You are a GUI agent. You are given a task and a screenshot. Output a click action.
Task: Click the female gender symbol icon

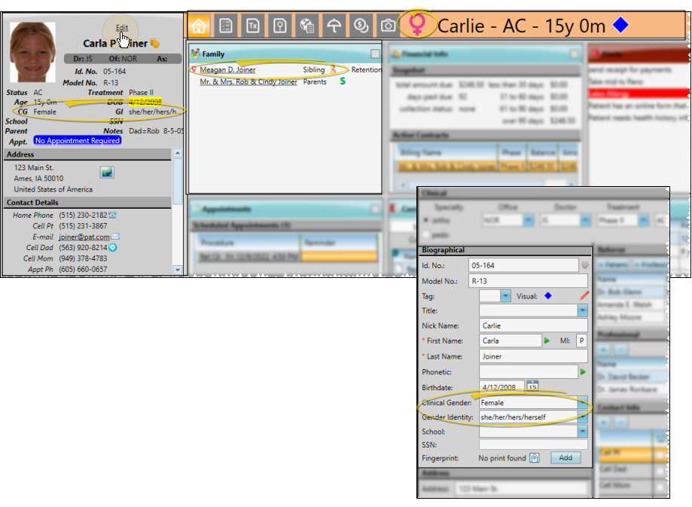[x=416, y=26]
